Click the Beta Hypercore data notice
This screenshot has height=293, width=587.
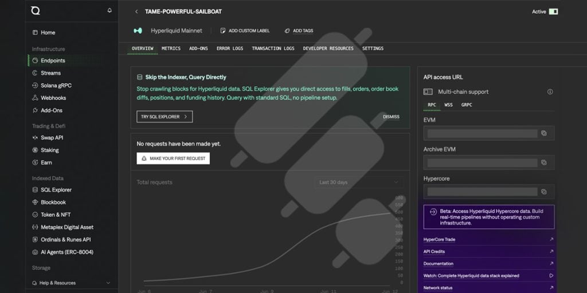(x=489, y=217)
